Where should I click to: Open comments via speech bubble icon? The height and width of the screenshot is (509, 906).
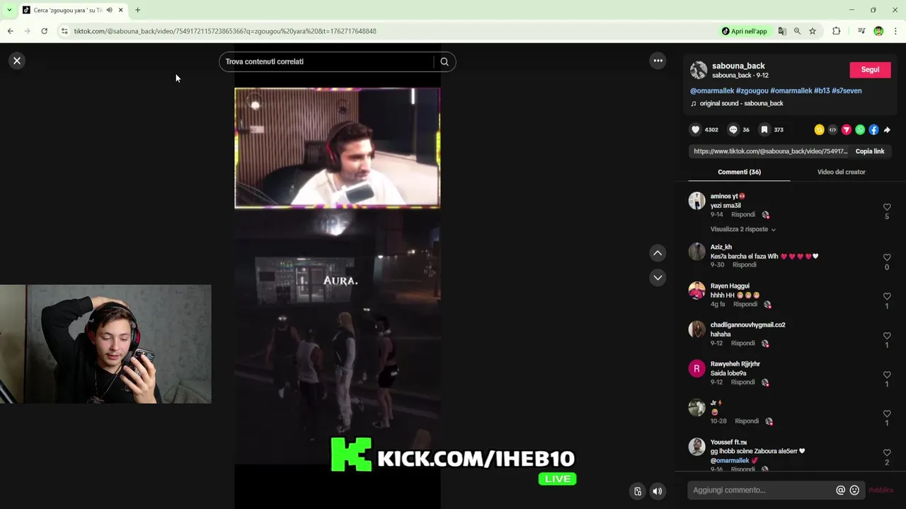pyautogui.click(x=733, y=129)
